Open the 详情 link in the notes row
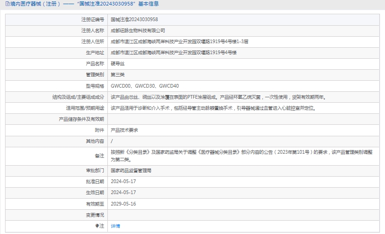Screen dimensions: 385x234 pos(115,226)
